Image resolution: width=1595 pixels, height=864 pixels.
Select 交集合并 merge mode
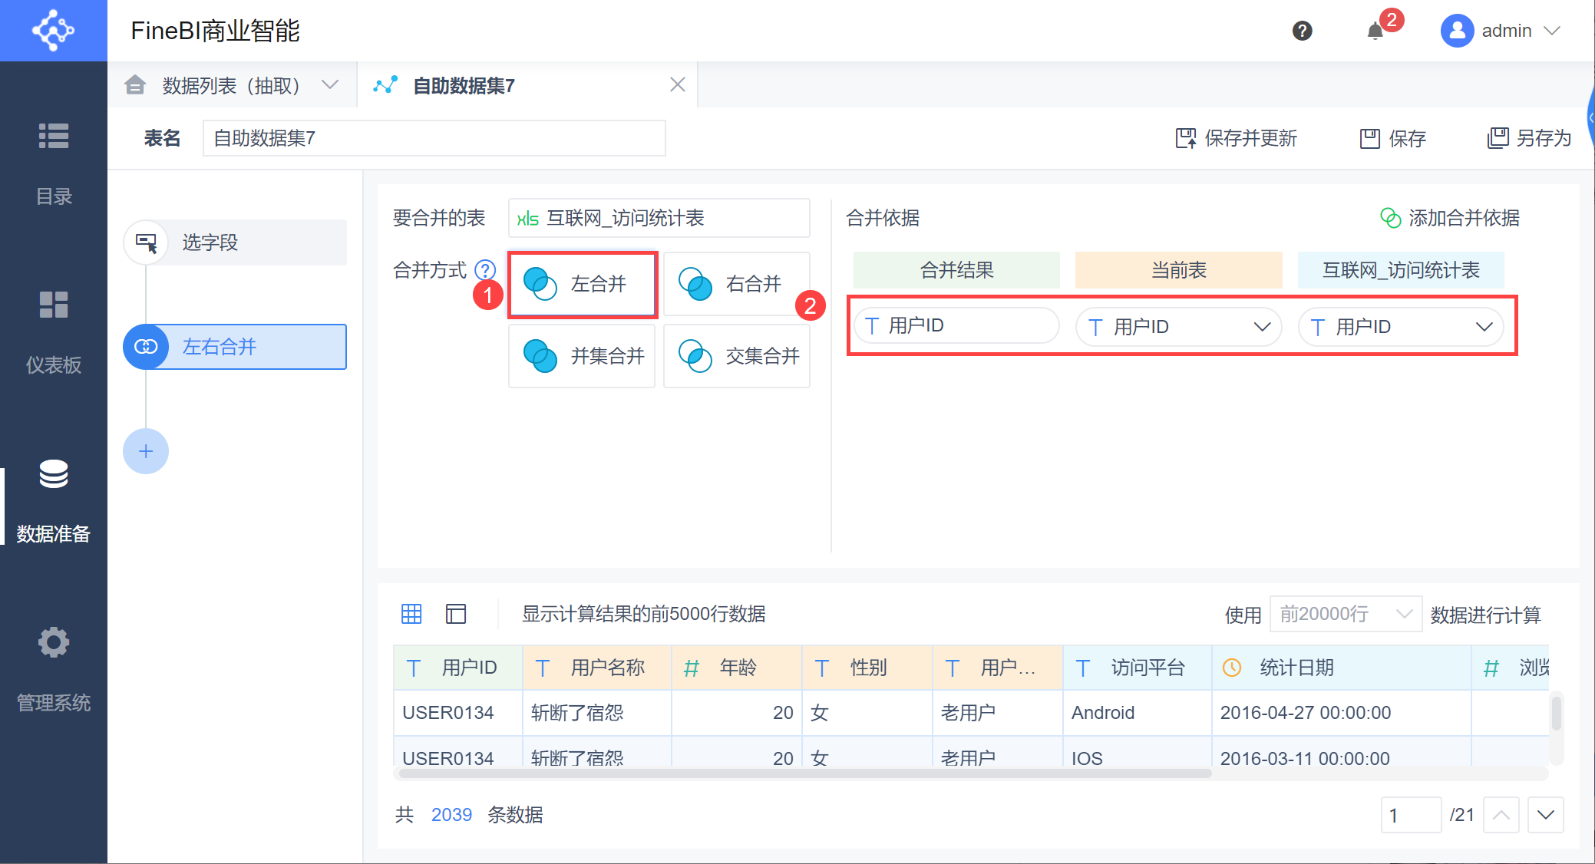pos(736,356)
